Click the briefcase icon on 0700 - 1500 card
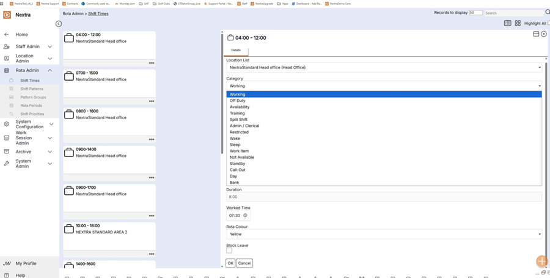Image resolution: width=550 pixels, height=278 pixels. click(x=69, y=76)
